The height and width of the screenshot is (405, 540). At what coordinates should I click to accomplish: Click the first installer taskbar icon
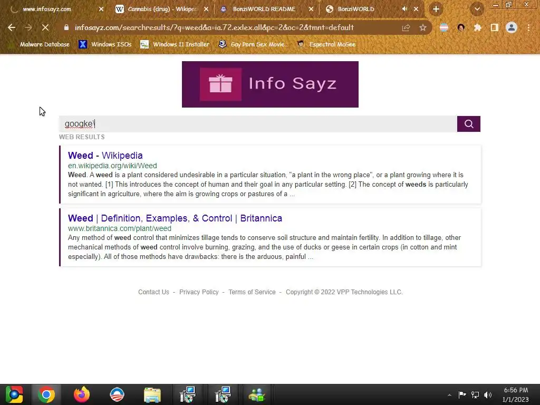tap(188, 394)
